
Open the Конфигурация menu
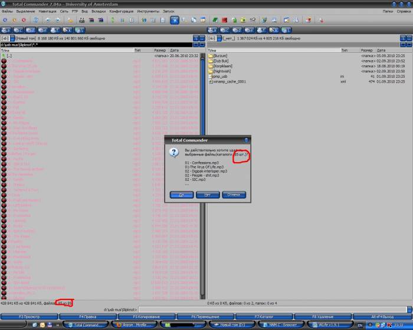point(121,11)
